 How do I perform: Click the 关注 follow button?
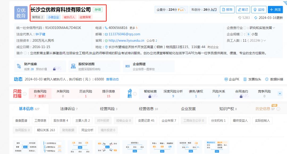point(275,10)
